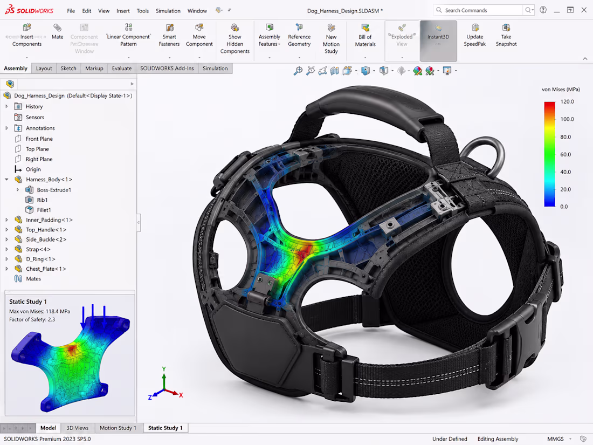Click the von Mises color legend bar
Screen dimensions: 593x445
point(549,154)
